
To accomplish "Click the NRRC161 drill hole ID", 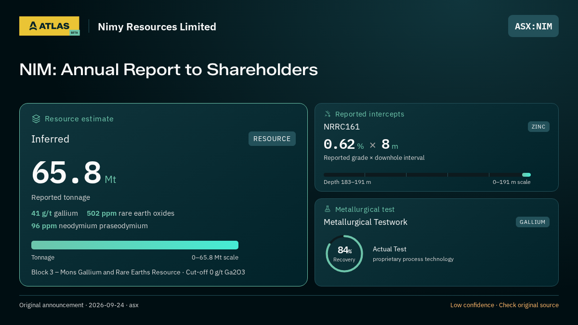I will click(x=342, y=127).
